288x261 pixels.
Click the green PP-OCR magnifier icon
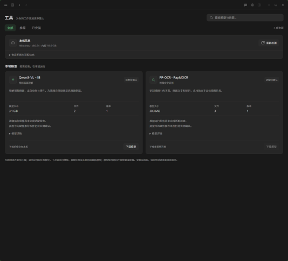pos(153,79)
